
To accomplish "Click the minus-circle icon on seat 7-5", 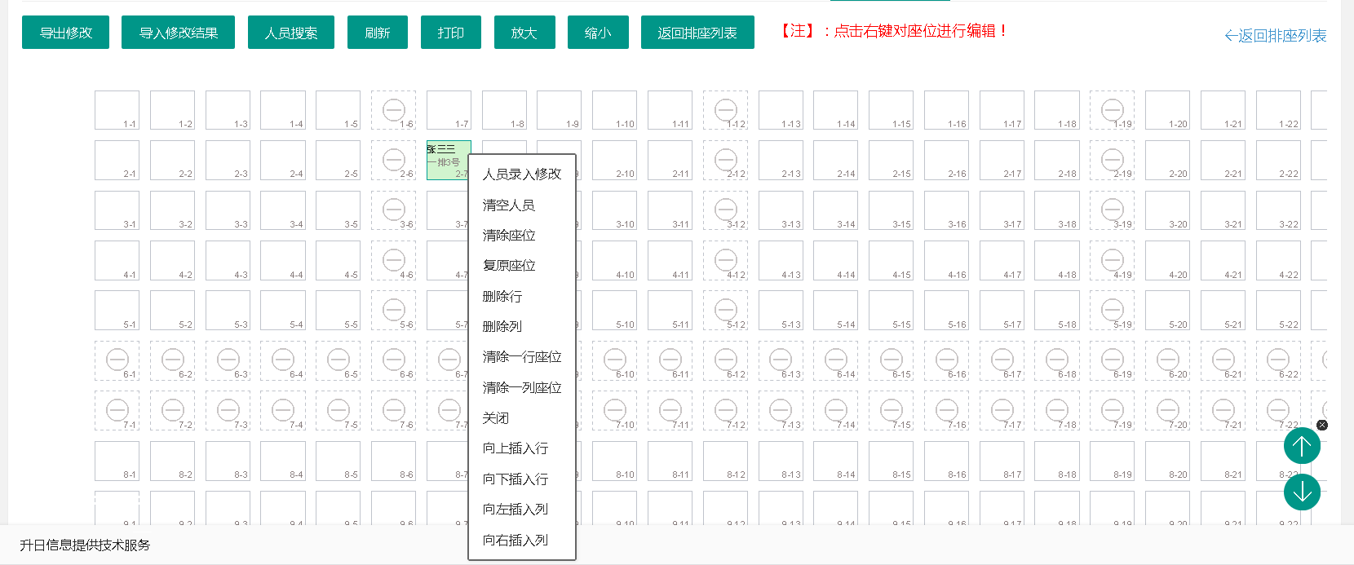I will click(x=338, y=410).
